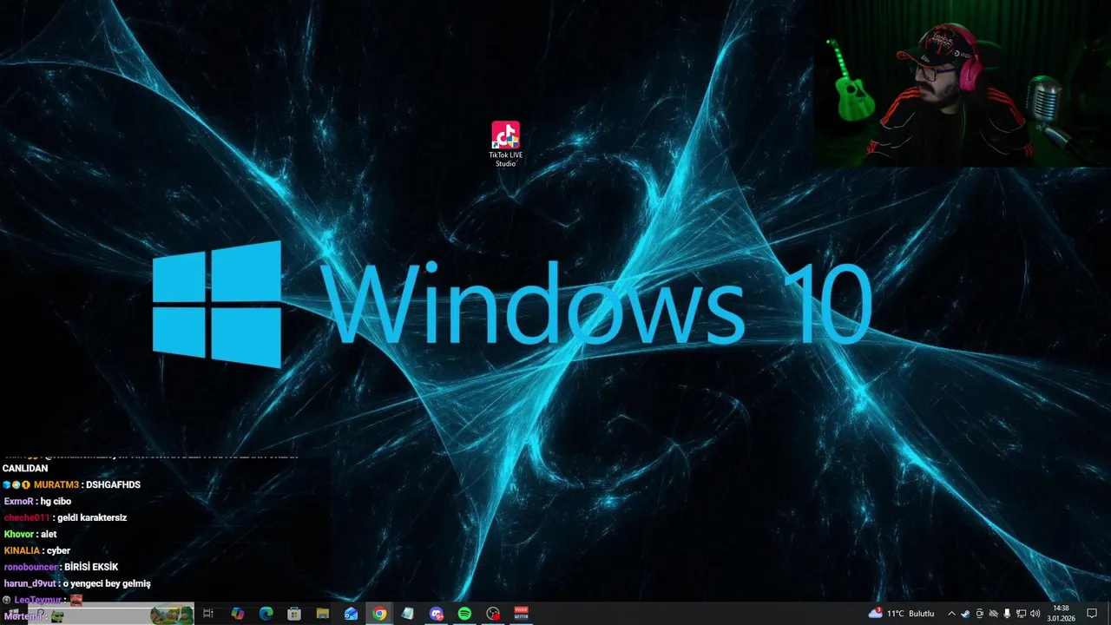The width and height of the screenshot is (1111, 625).
Task: Open the Action Center notifications icon
Action: click(1092, 614)
